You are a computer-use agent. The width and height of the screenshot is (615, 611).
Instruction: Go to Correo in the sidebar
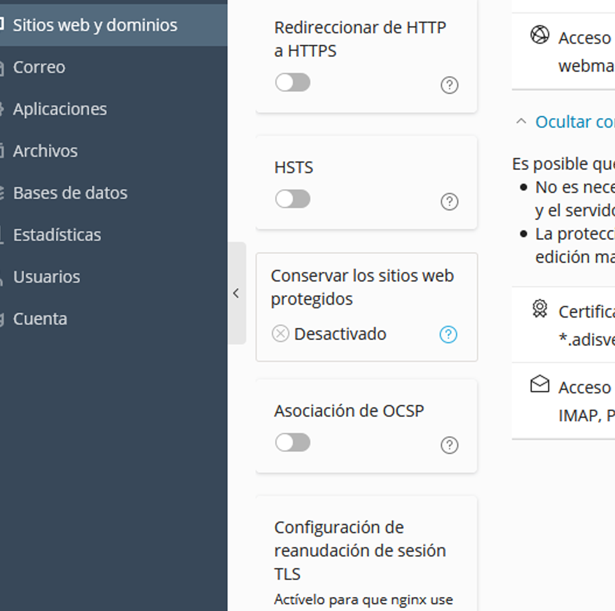coord(39,67)
